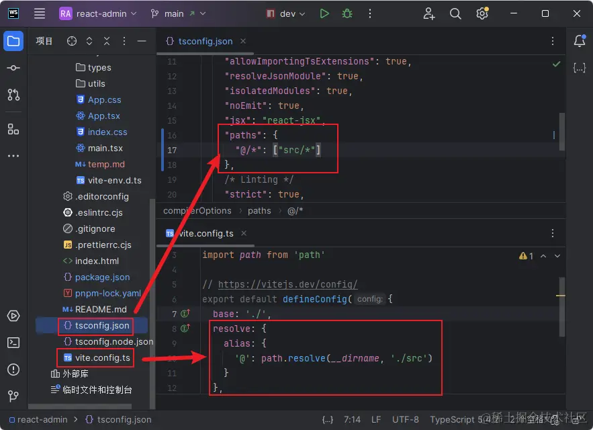Open project panel options menu
Screen dimensions: 593x430
(124, 41)
